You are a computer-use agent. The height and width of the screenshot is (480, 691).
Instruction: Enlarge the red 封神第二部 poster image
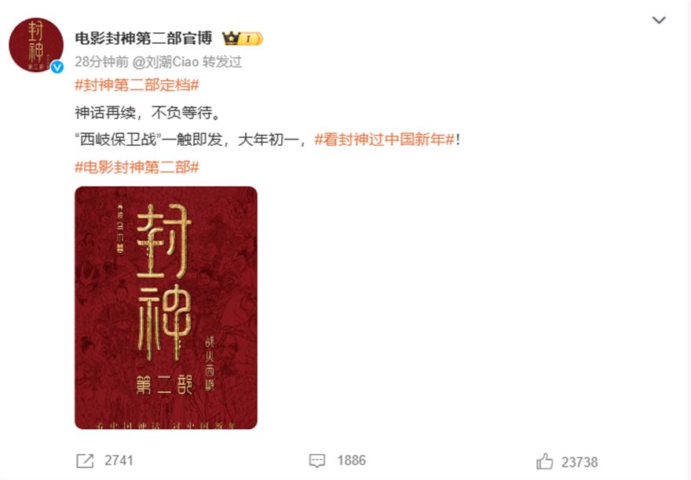(166, 307)
